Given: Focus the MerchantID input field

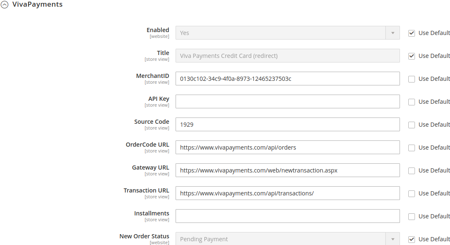Looking at the screenshot, I should pos(288,79).
